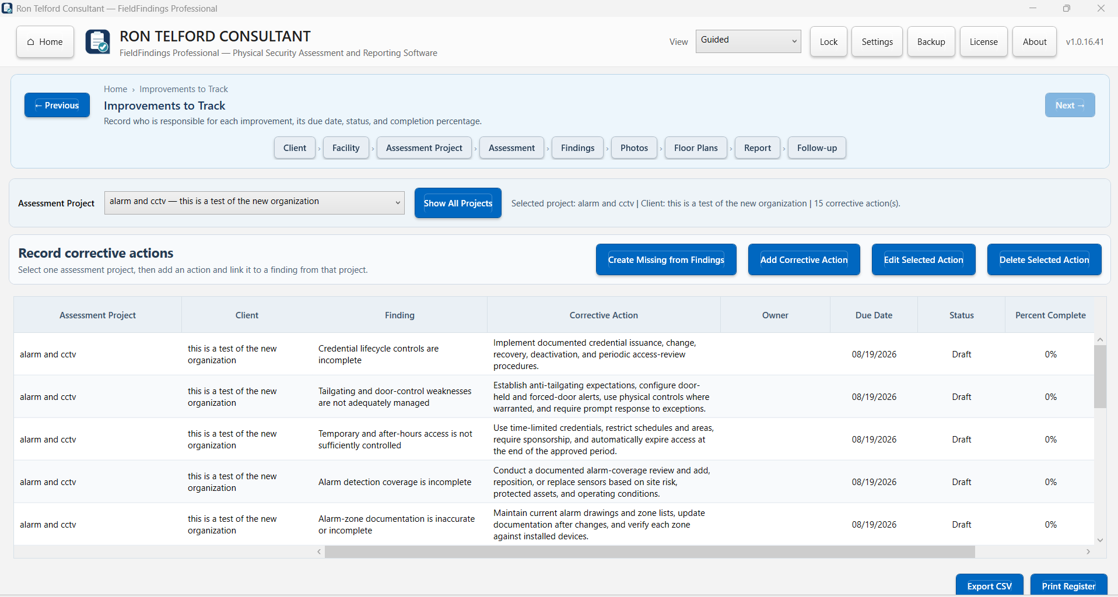Click Show All Projects
This screenshot has width=1118, height=597.
pos(458,203)
